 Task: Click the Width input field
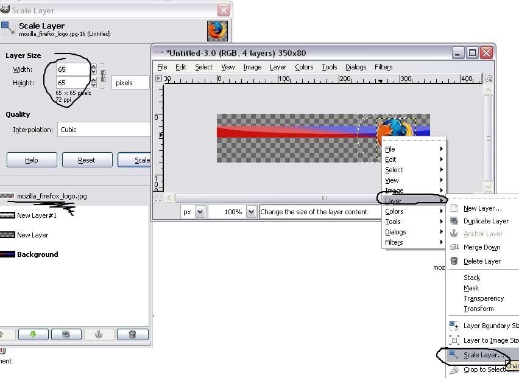click(72, 69)
